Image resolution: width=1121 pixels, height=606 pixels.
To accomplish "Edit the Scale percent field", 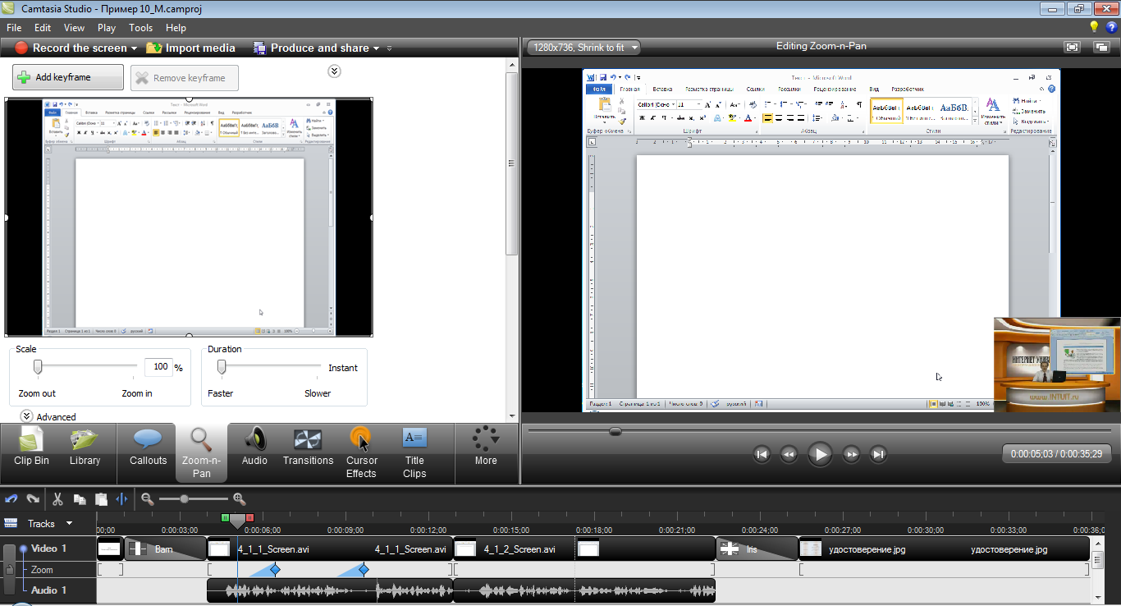I will 158,367.
